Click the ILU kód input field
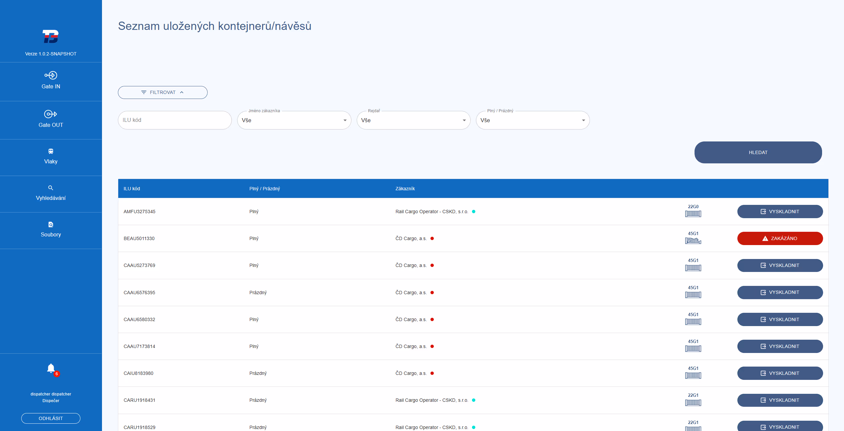 (174, 120)
